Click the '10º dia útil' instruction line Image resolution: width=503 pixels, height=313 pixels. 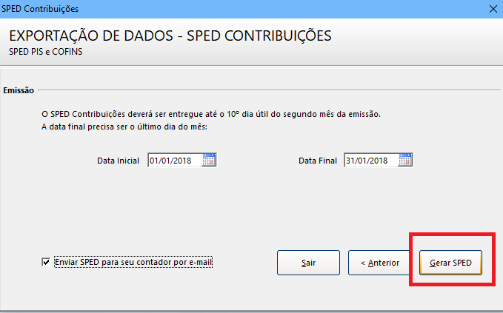(x=211, y=114)
